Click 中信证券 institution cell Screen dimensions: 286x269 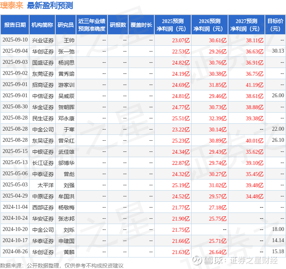pyautogui.click(x=43, y=96)
